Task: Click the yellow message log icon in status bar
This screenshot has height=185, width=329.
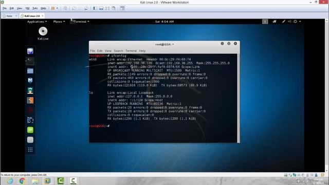Action: click(x=322, y=175)
